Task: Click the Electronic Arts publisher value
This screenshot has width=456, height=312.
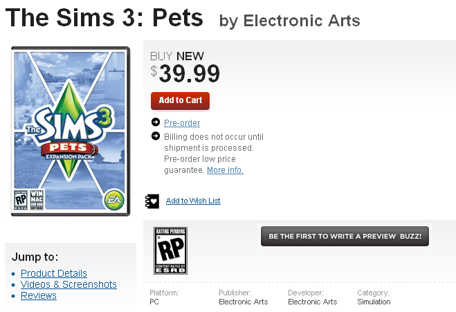Action: [x=244, y=302]
